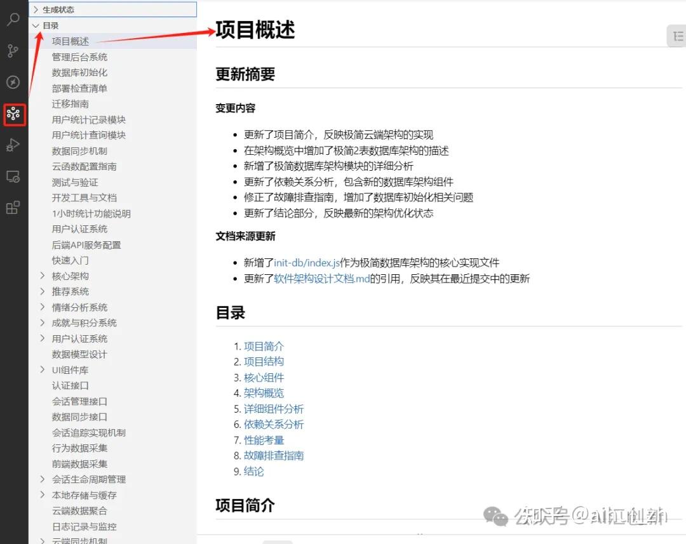The height and width of the screenshot is (544, 686).
Task: Open the Remote Explorer icon
Action: (13, 175)
